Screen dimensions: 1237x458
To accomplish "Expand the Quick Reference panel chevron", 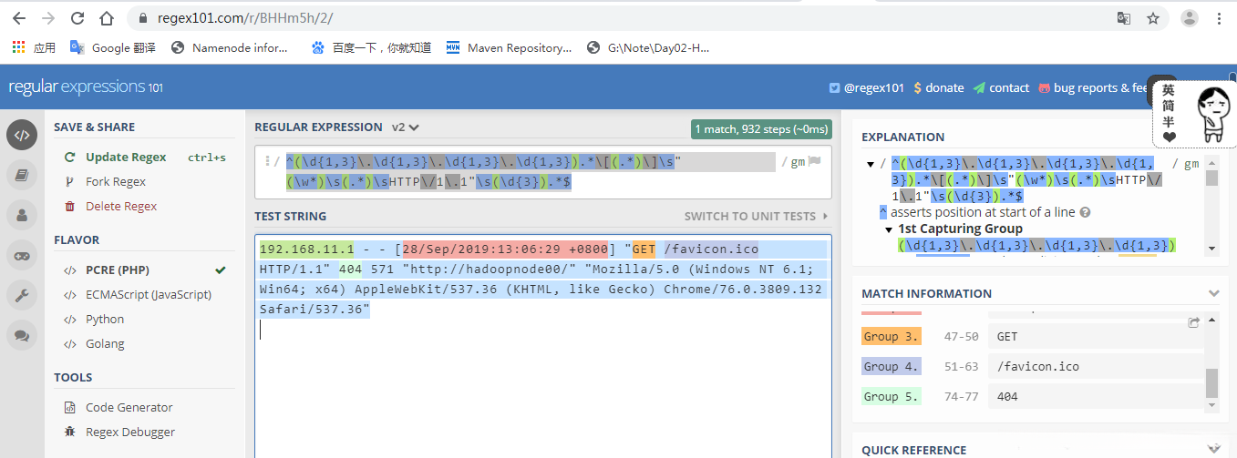I will coord(1213,448).
